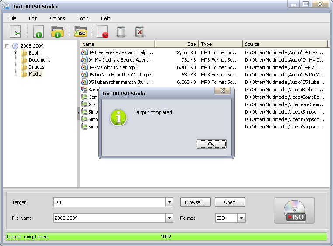Open the Format ISO dropdown

point(241,218)
